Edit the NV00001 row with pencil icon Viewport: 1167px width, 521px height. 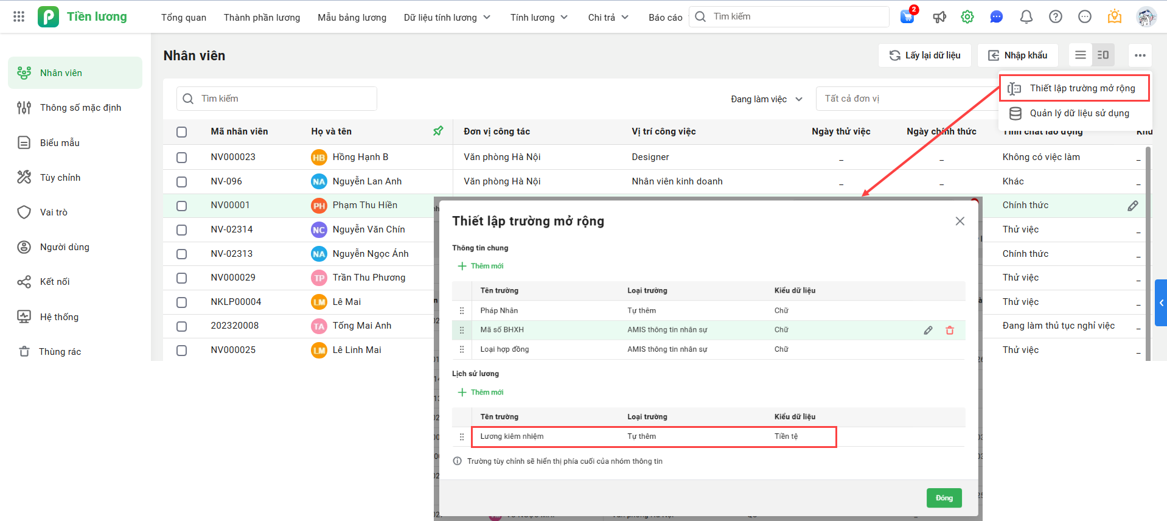[x=1132, y=206]
